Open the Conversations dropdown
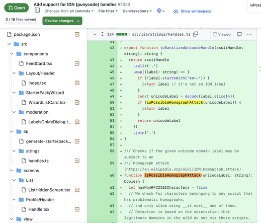This screenshot has width=261, height=223. (x=137, y=11)
